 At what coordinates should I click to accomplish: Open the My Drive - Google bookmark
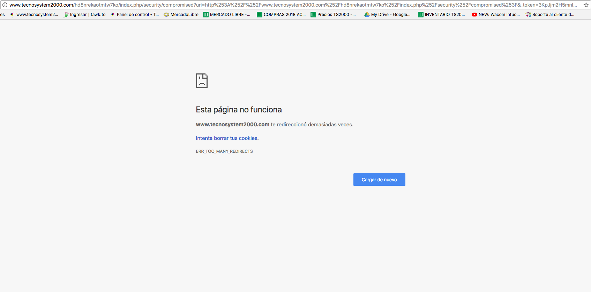(387, 15)
